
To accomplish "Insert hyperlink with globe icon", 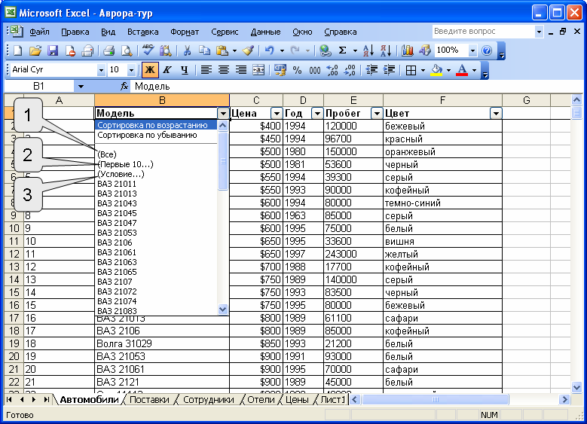I will coord(325,50).
